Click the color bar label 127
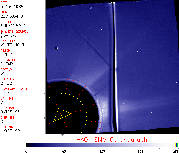The height and width of the screenshot is (153, 179). tap(102, 152)
